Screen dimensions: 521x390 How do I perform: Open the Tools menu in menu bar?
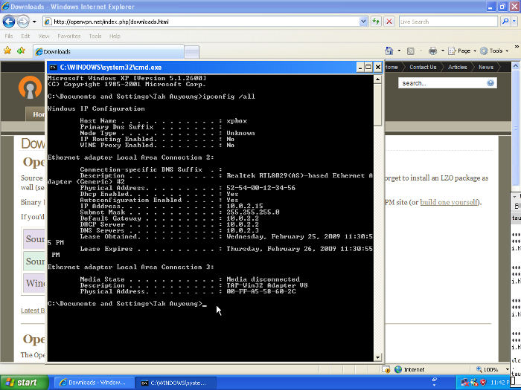pos(95,36)
